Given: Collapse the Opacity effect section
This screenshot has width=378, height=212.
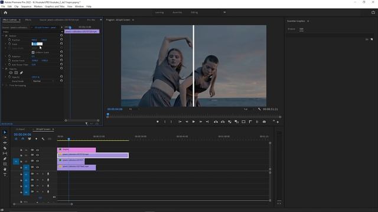Looking at the screenshot, I should pos(3,69).
